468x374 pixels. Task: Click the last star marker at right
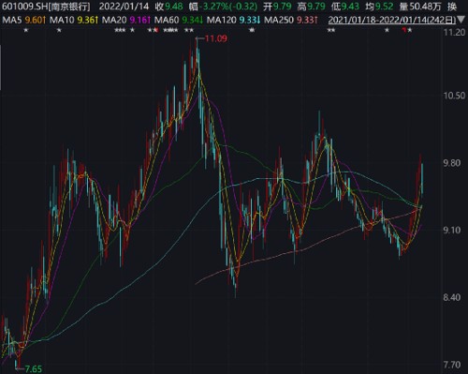(x=410, y=31)
